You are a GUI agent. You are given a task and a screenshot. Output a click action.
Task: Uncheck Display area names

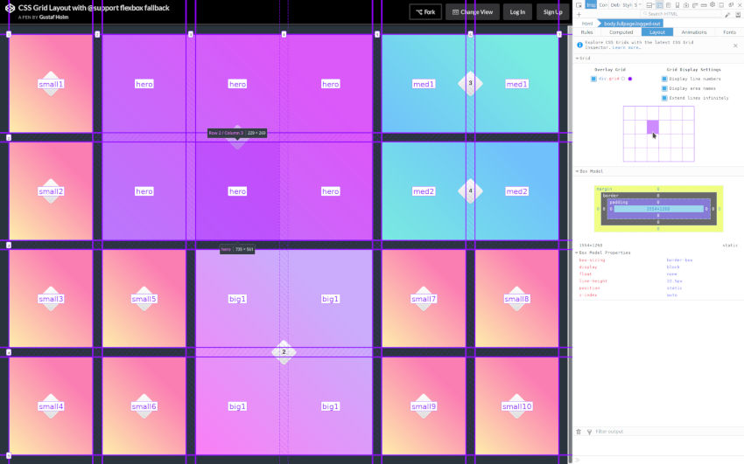pyautogui.click(x=664, y=88)
